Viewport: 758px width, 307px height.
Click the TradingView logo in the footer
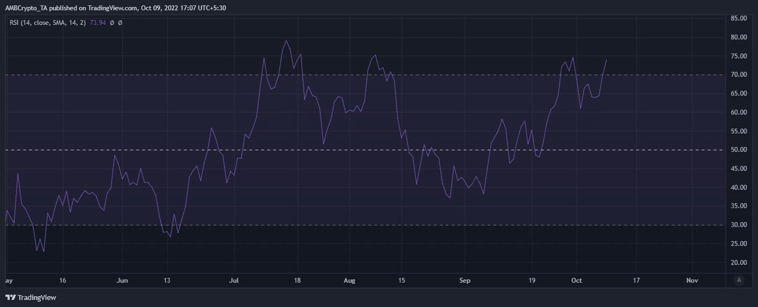[31, 297]
